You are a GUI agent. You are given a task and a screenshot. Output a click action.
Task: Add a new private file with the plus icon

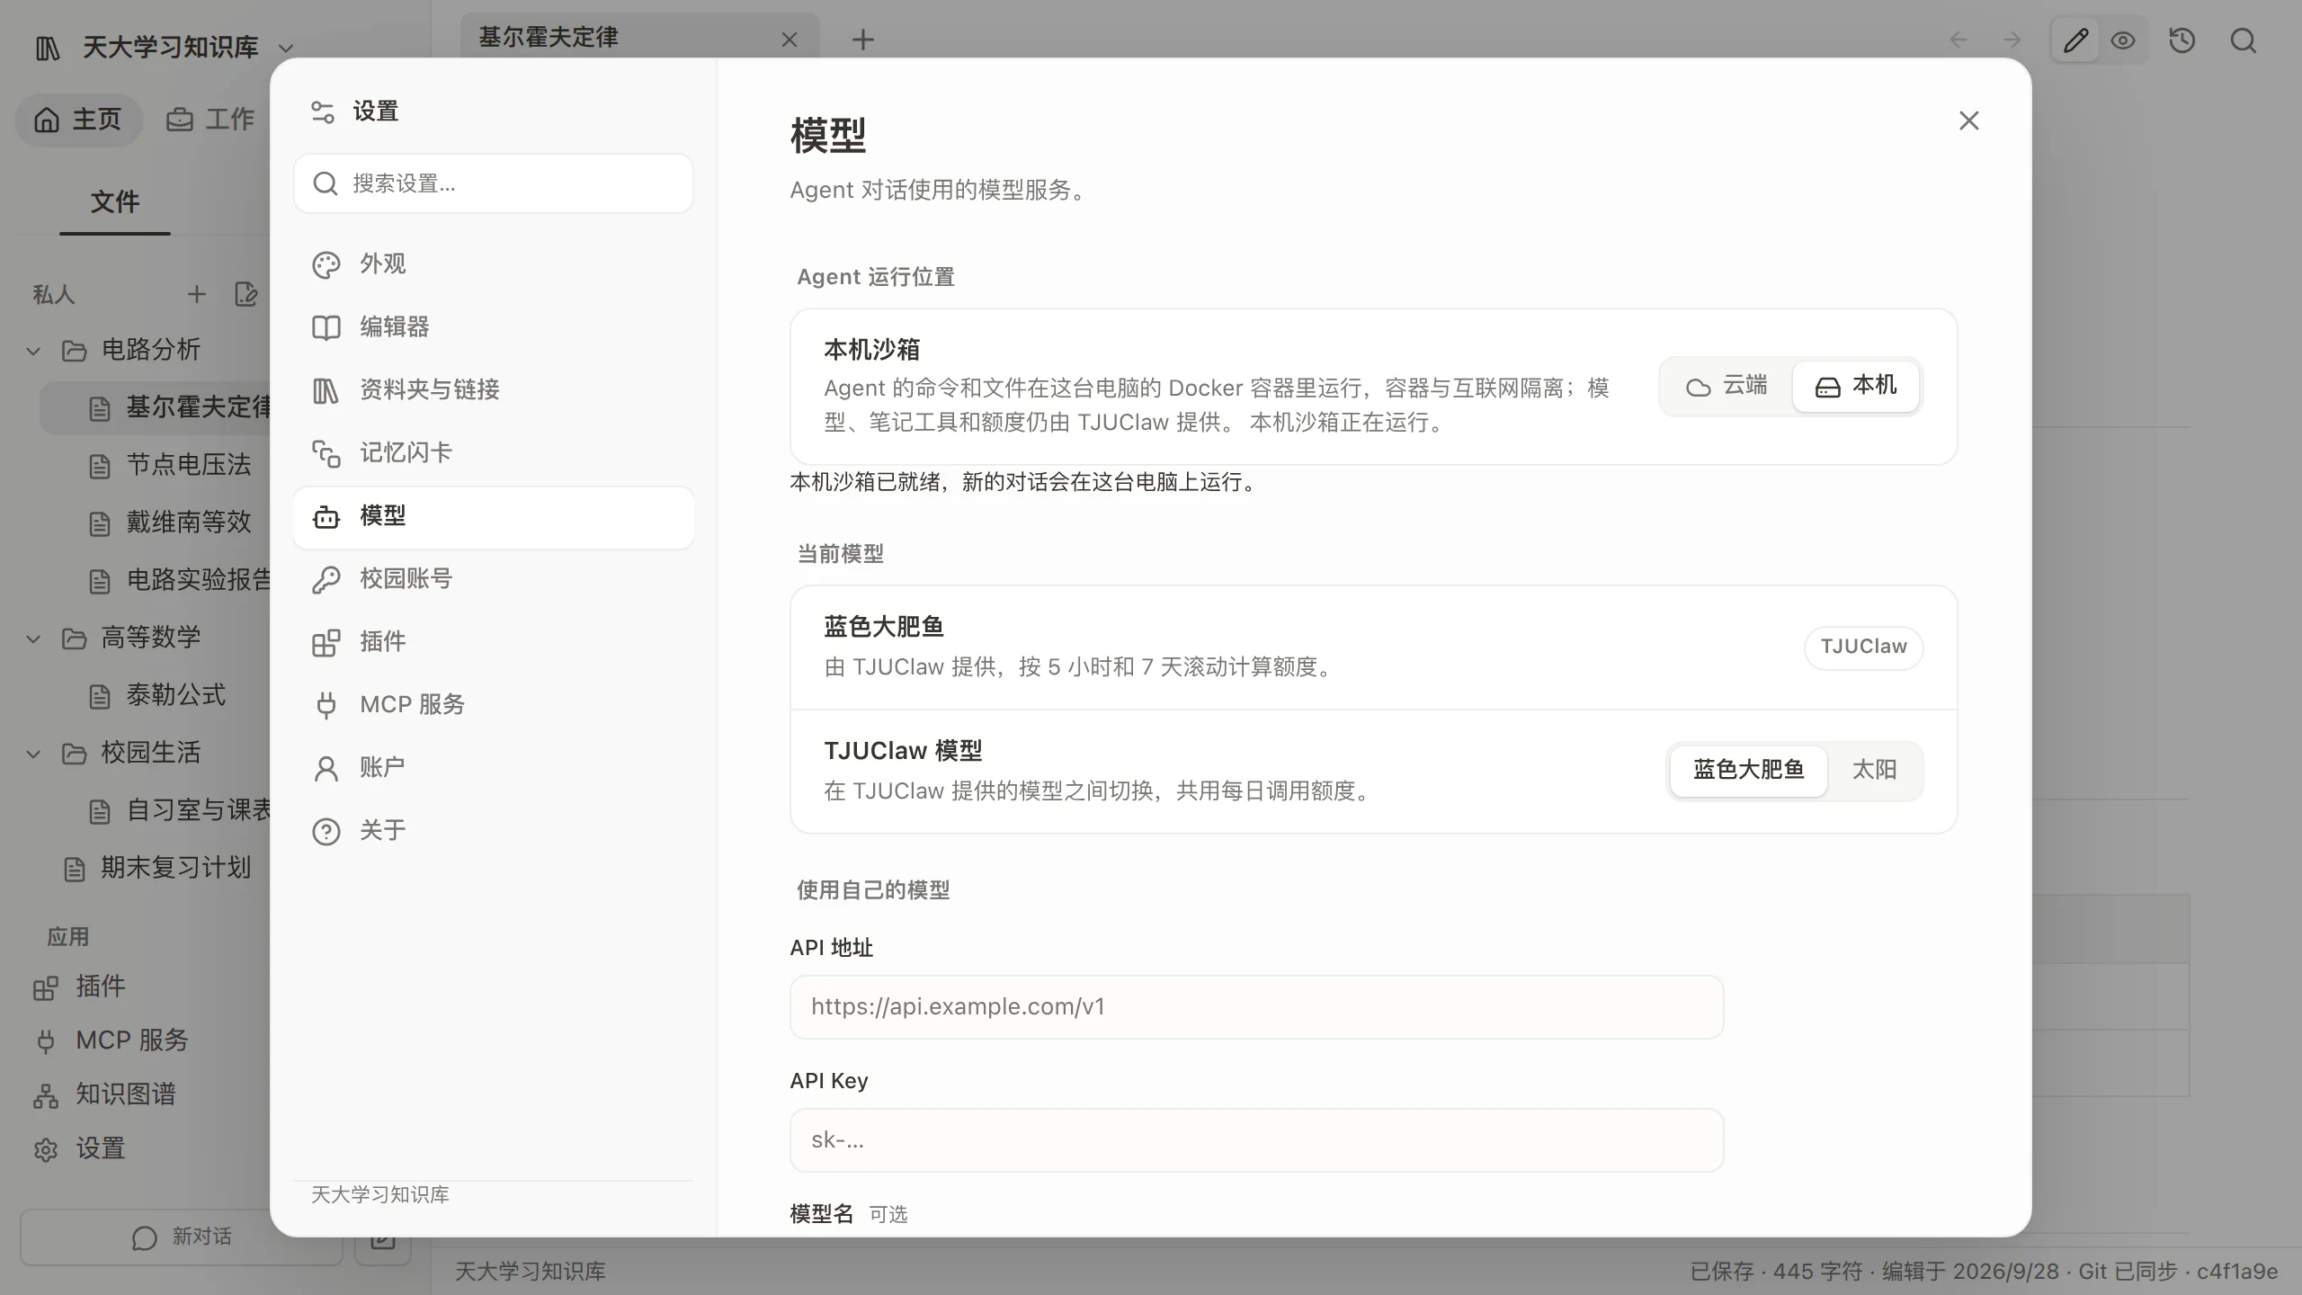tap(196, 294)
